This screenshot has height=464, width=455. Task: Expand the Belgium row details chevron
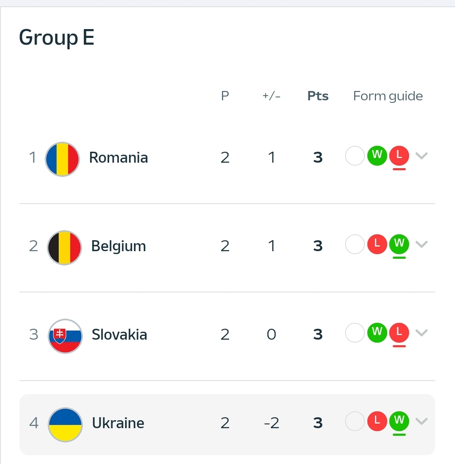[421, 244]
